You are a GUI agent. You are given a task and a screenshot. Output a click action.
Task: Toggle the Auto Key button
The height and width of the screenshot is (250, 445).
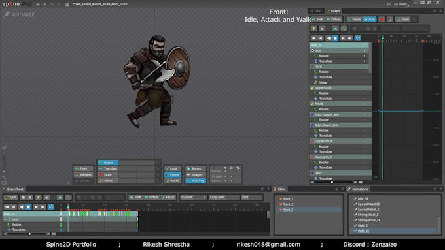[x=196, y=181]
